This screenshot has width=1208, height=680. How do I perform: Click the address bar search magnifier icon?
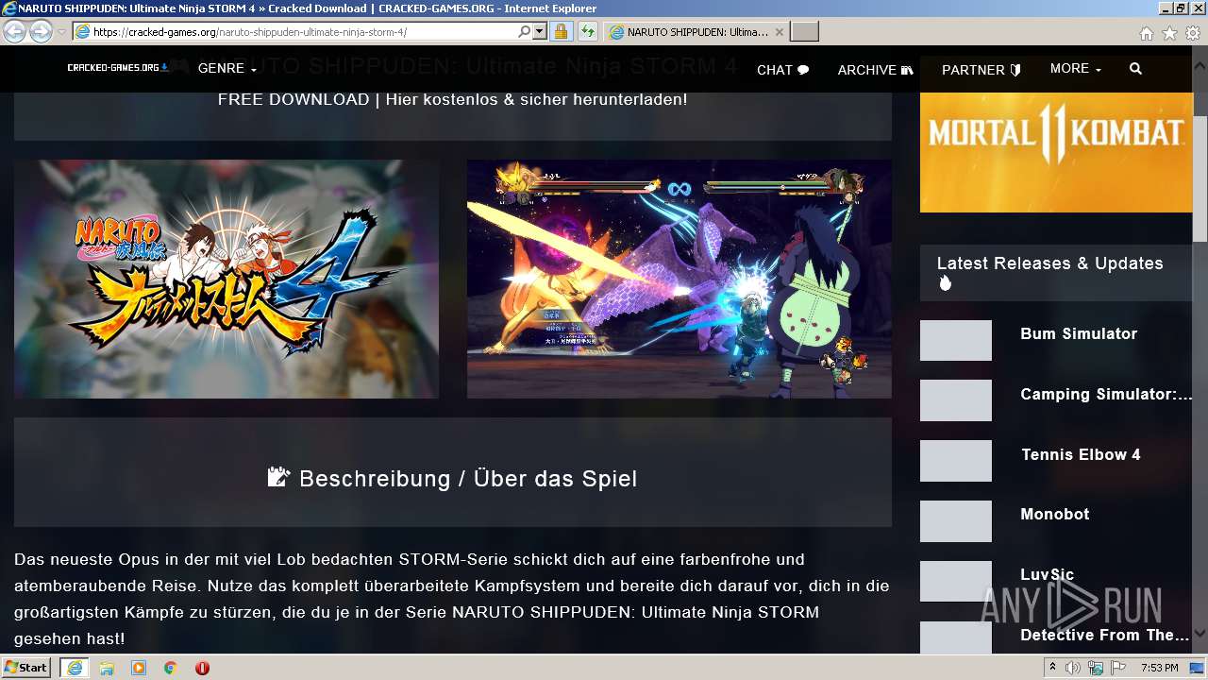(x=525, y=32)
